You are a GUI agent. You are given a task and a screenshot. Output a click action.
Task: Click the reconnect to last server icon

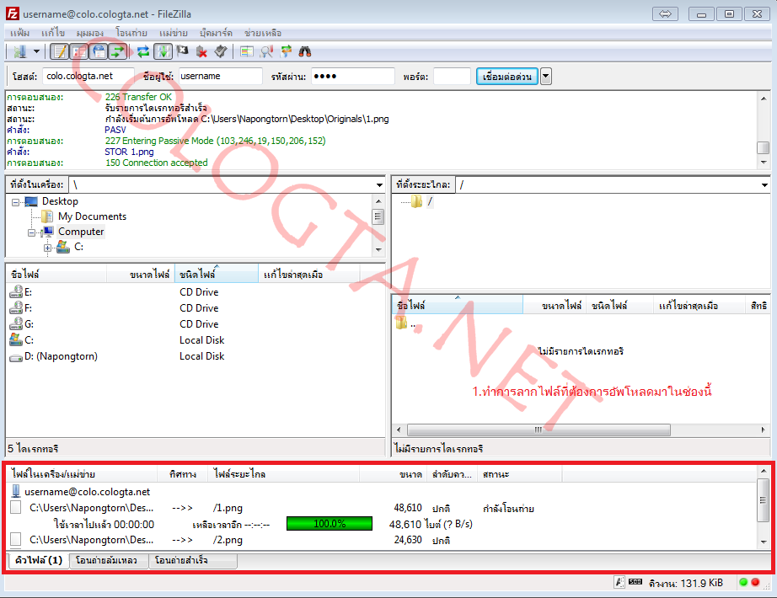[x=220, y=51]
